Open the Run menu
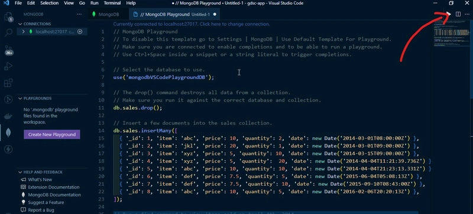Screen dimensions: 473x214 [95, 3]
